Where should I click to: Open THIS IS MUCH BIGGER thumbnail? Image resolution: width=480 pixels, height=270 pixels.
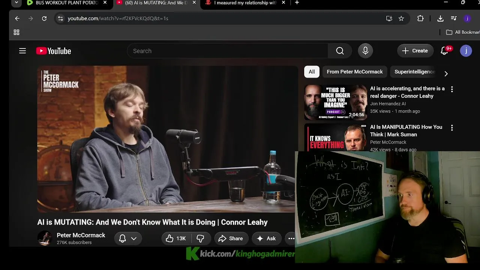[x=336, y=102]
